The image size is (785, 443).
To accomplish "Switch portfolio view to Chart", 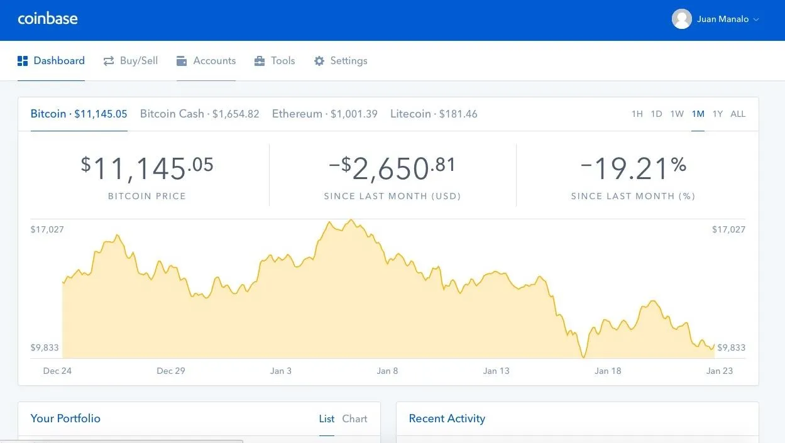I will pyautogui.click(x=354, y=418).
